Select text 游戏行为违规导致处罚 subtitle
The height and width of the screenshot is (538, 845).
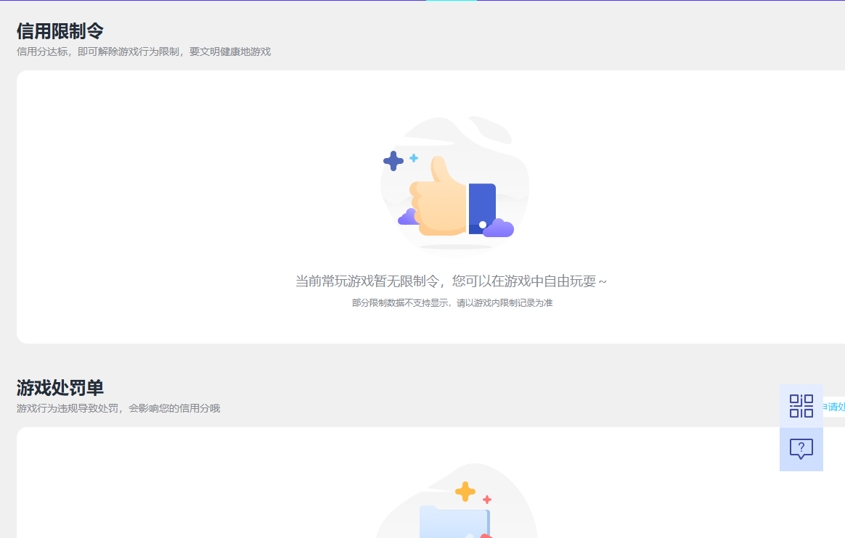tap(68, 408)
